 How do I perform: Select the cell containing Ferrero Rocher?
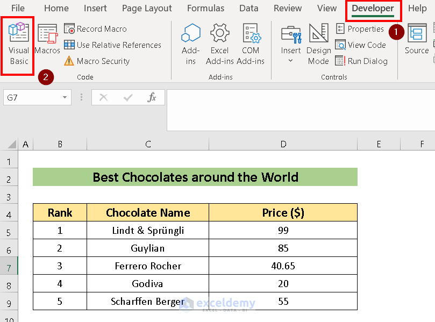point(147,266)
